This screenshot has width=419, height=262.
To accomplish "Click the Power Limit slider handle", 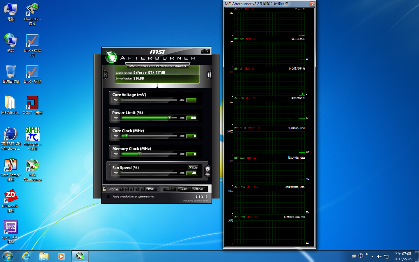I will pyautogui.click(x=169, y=118).
